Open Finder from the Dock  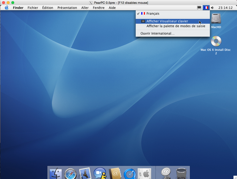tap(56, 173)
